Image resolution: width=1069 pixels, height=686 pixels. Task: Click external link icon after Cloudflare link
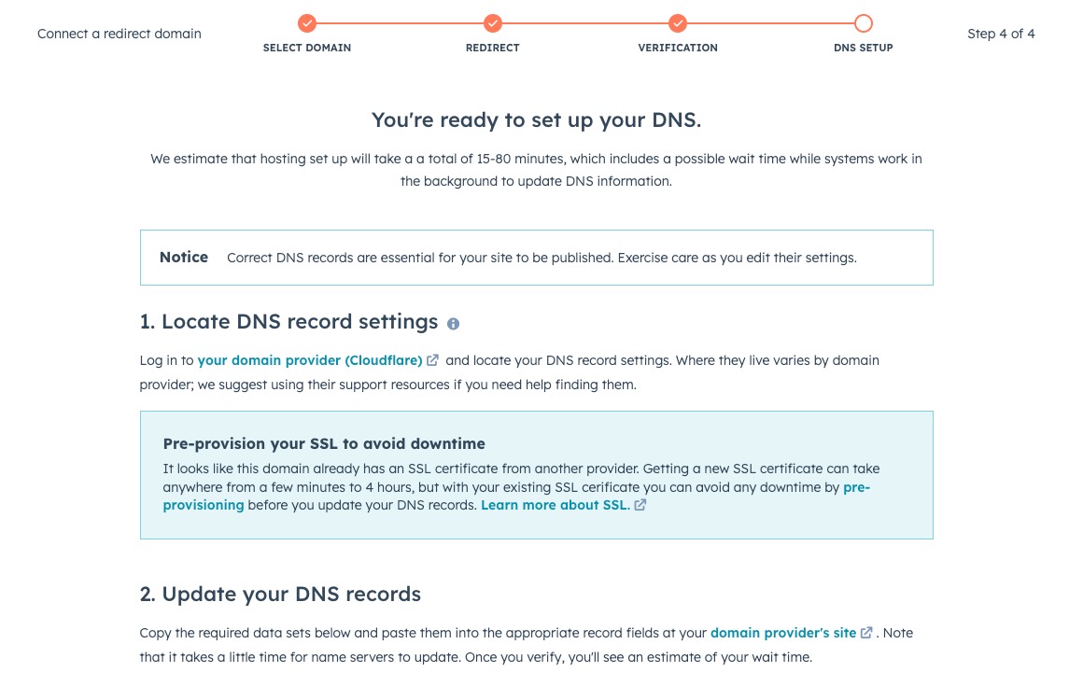pyautogui.click(x=433, y=360)
